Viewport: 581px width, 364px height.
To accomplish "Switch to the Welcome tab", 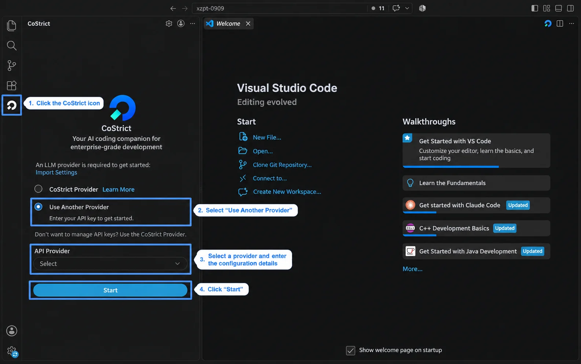I will click(x=228, y=23).
